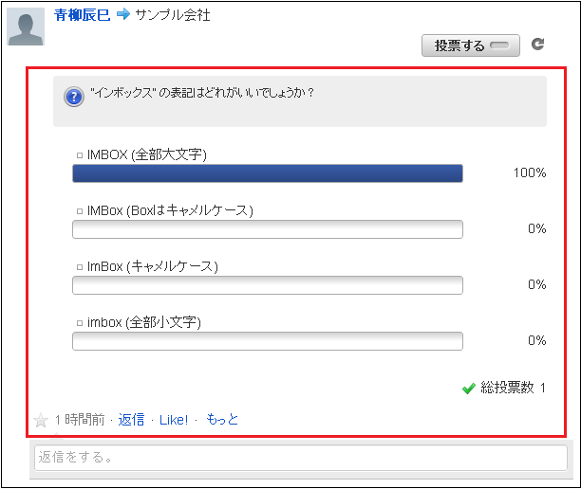Open the 青柳辰巳 profile link

(82, 15)
